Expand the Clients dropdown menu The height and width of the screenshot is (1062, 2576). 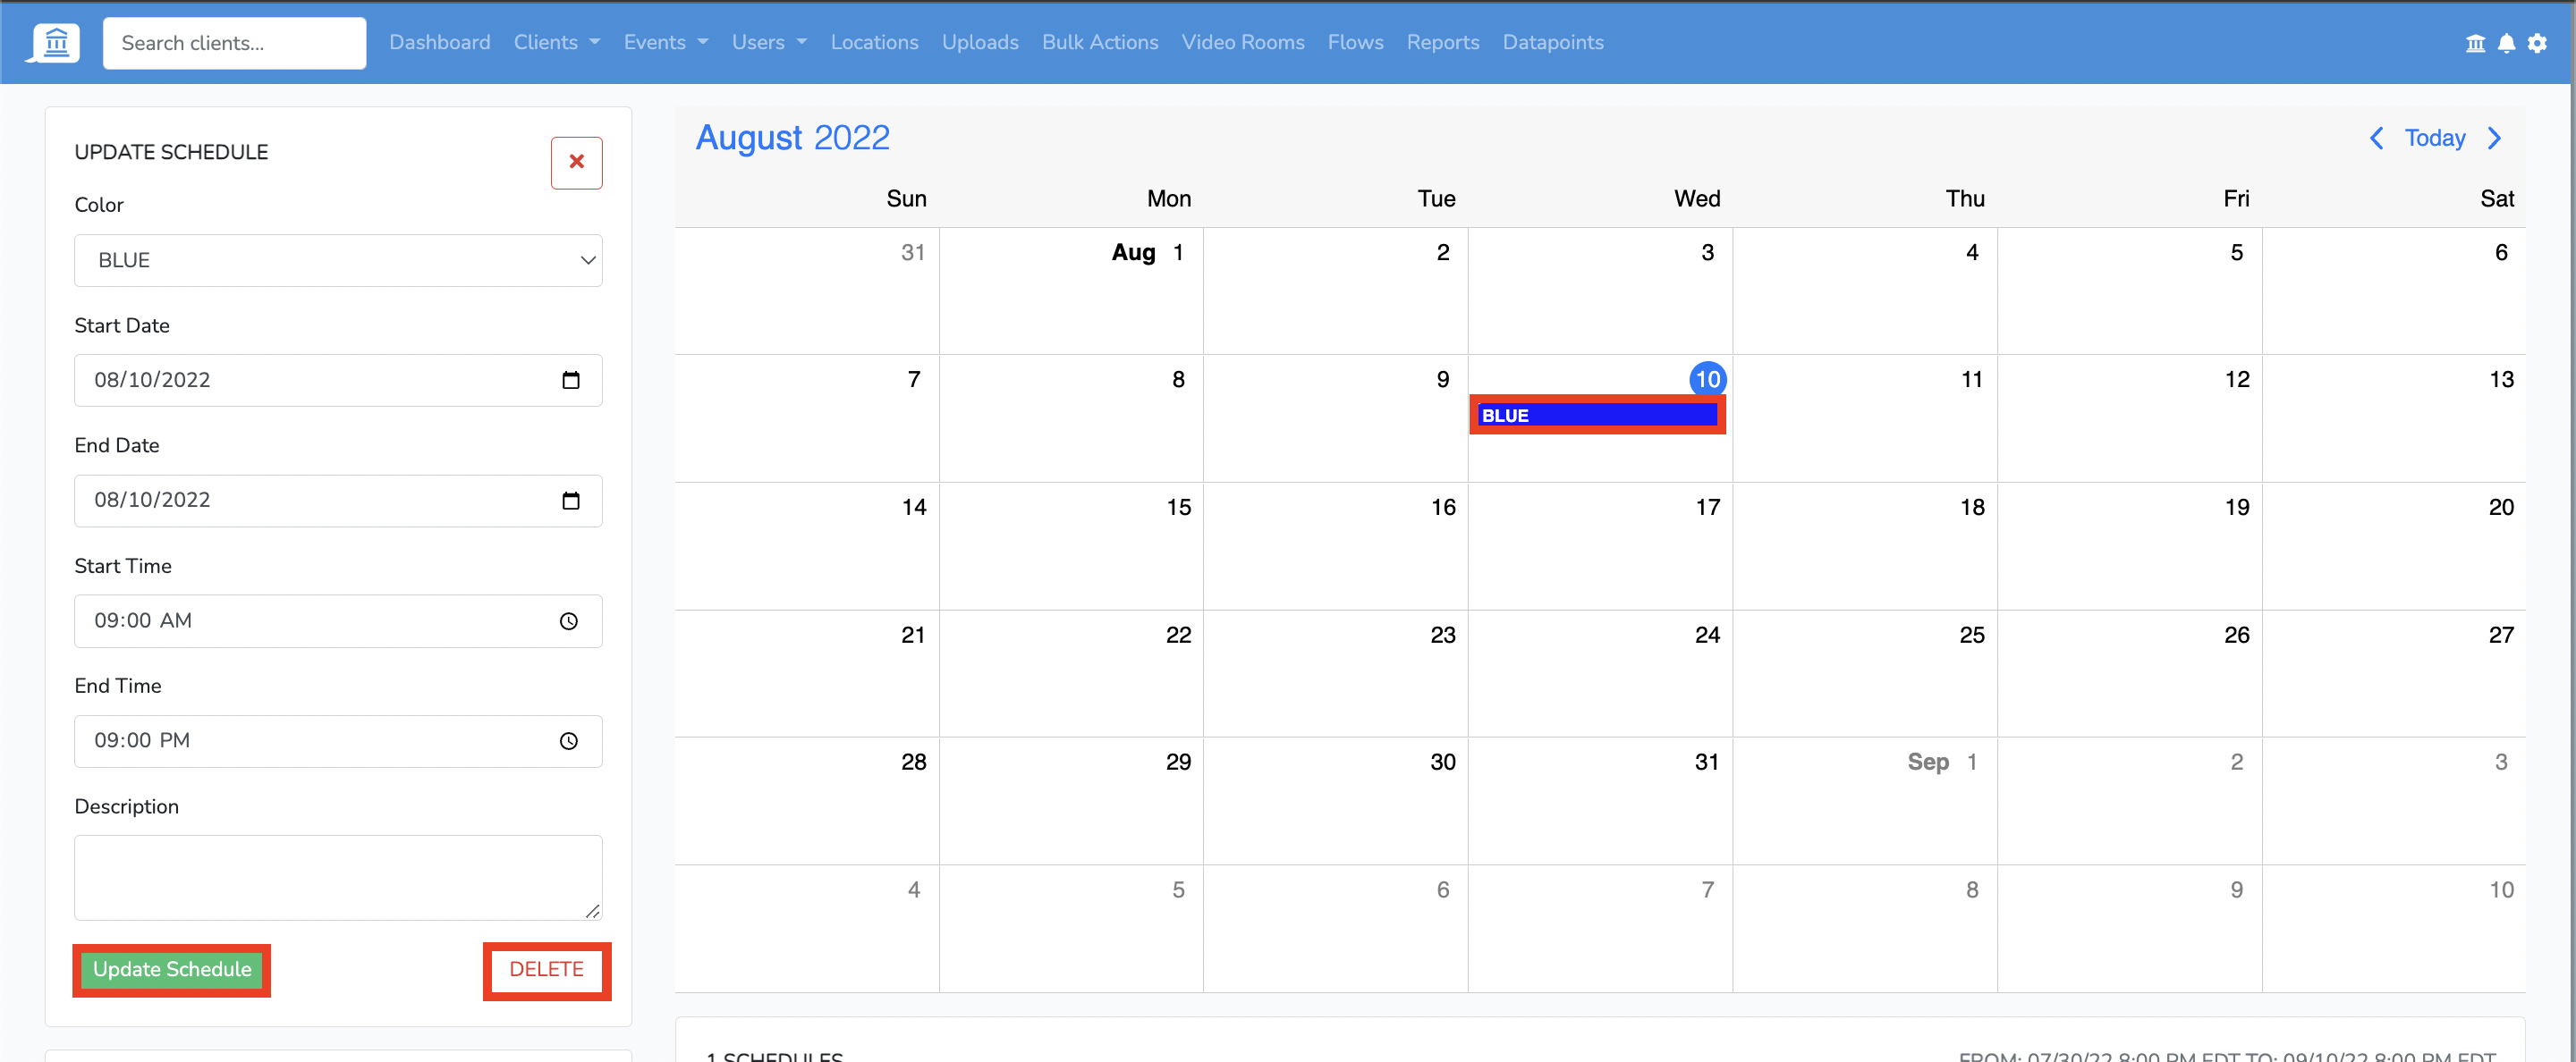(556, 42)
